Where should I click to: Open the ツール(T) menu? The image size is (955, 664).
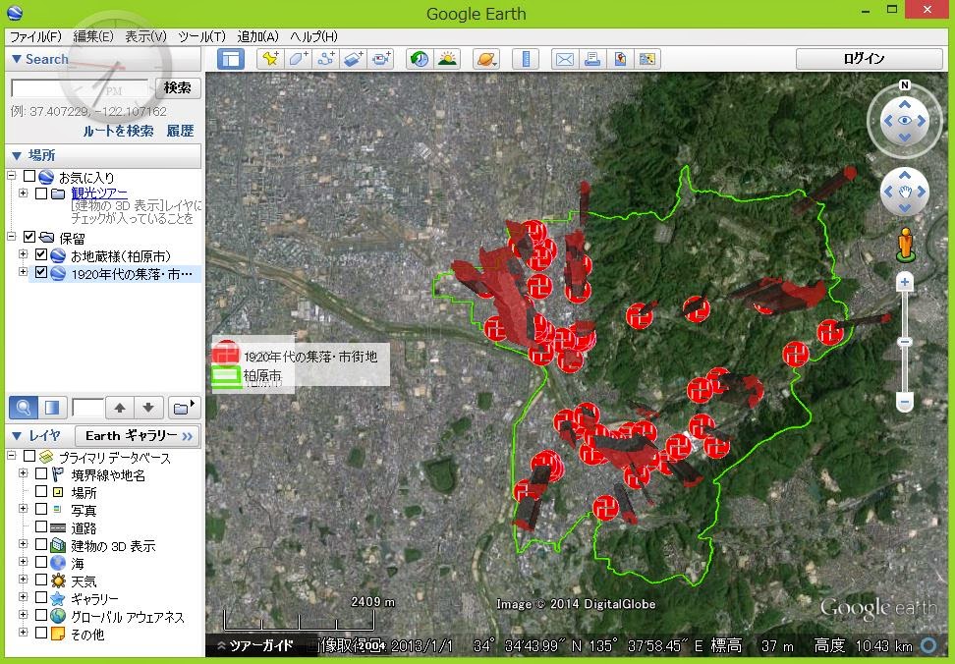click(201, 36)
